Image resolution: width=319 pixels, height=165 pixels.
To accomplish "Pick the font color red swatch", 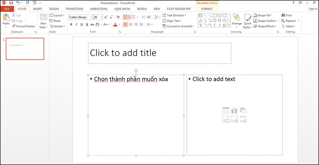I will click(x=115, y=24).
